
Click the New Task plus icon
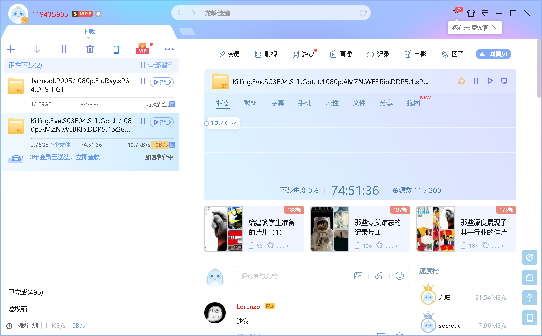coord(11,49)
